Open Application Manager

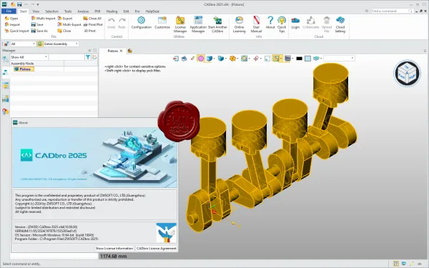198,24
